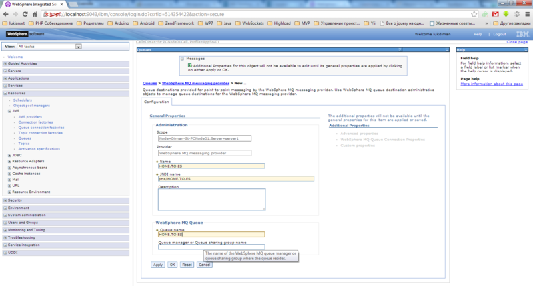Focus the JNDI name input field
Image resolution: width=533 pixels, height=286 pixels.
coord(237,179)
